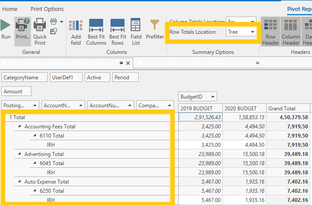
Task: Click the CategoryName filter field
Action: tap(24, 78)
